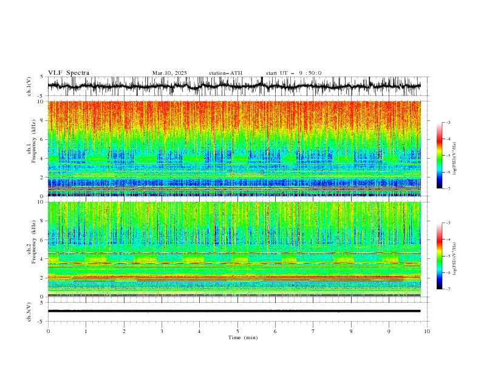Click time axis tick label "9"
This screenshot has width=481, height=372.
(389, 331)
